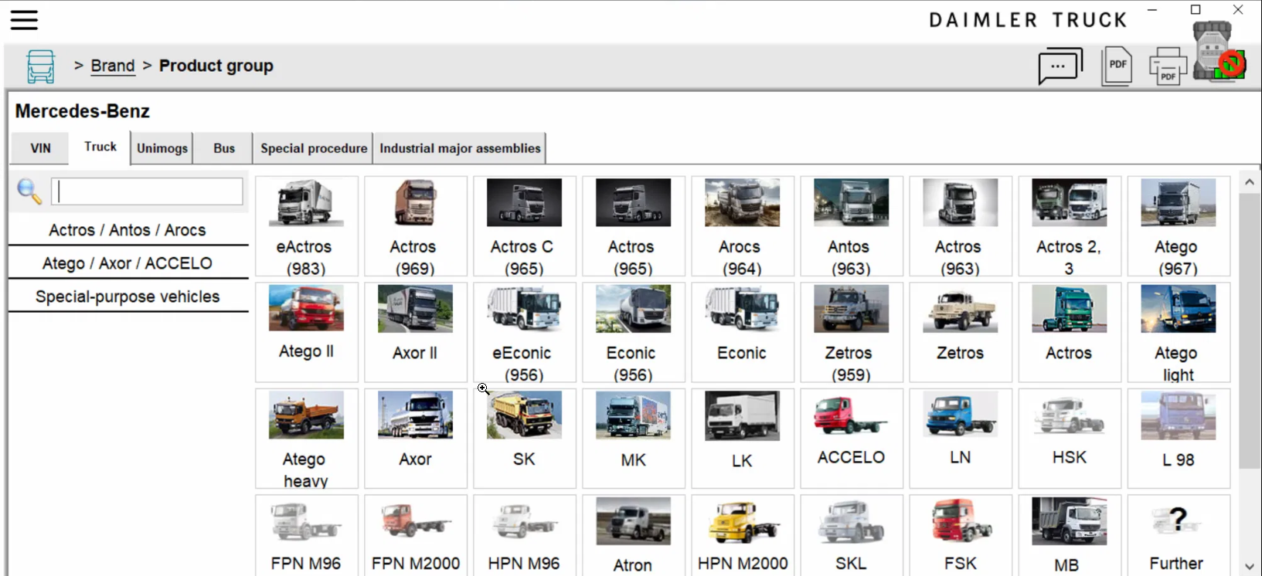The image size is (1262, 576).
Task: Go back to Brand in breadcrumb
Action: 113,66
